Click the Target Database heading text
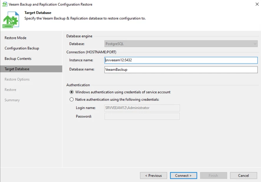 pos(38,13)
